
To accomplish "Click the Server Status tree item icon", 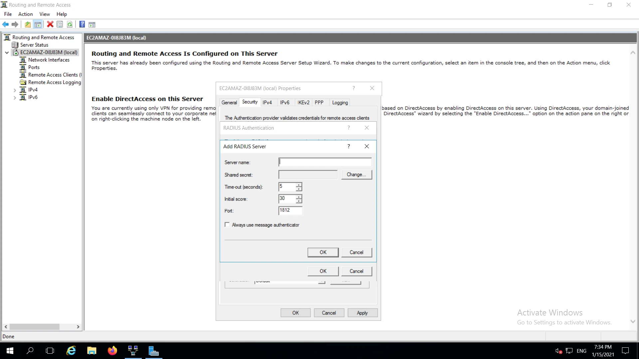I will pyautogui.click(x=15, y=45).
